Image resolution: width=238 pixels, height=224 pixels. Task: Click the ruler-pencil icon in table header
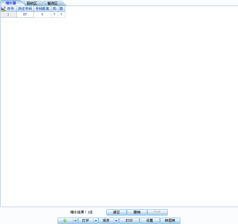(3, 9)
